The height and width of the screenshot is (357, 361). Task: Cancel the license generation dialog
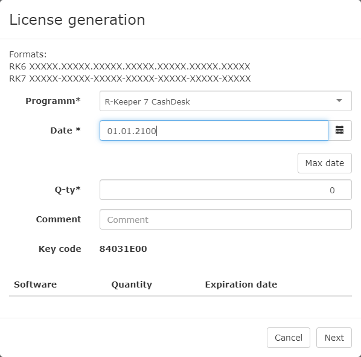pos(289,338)
